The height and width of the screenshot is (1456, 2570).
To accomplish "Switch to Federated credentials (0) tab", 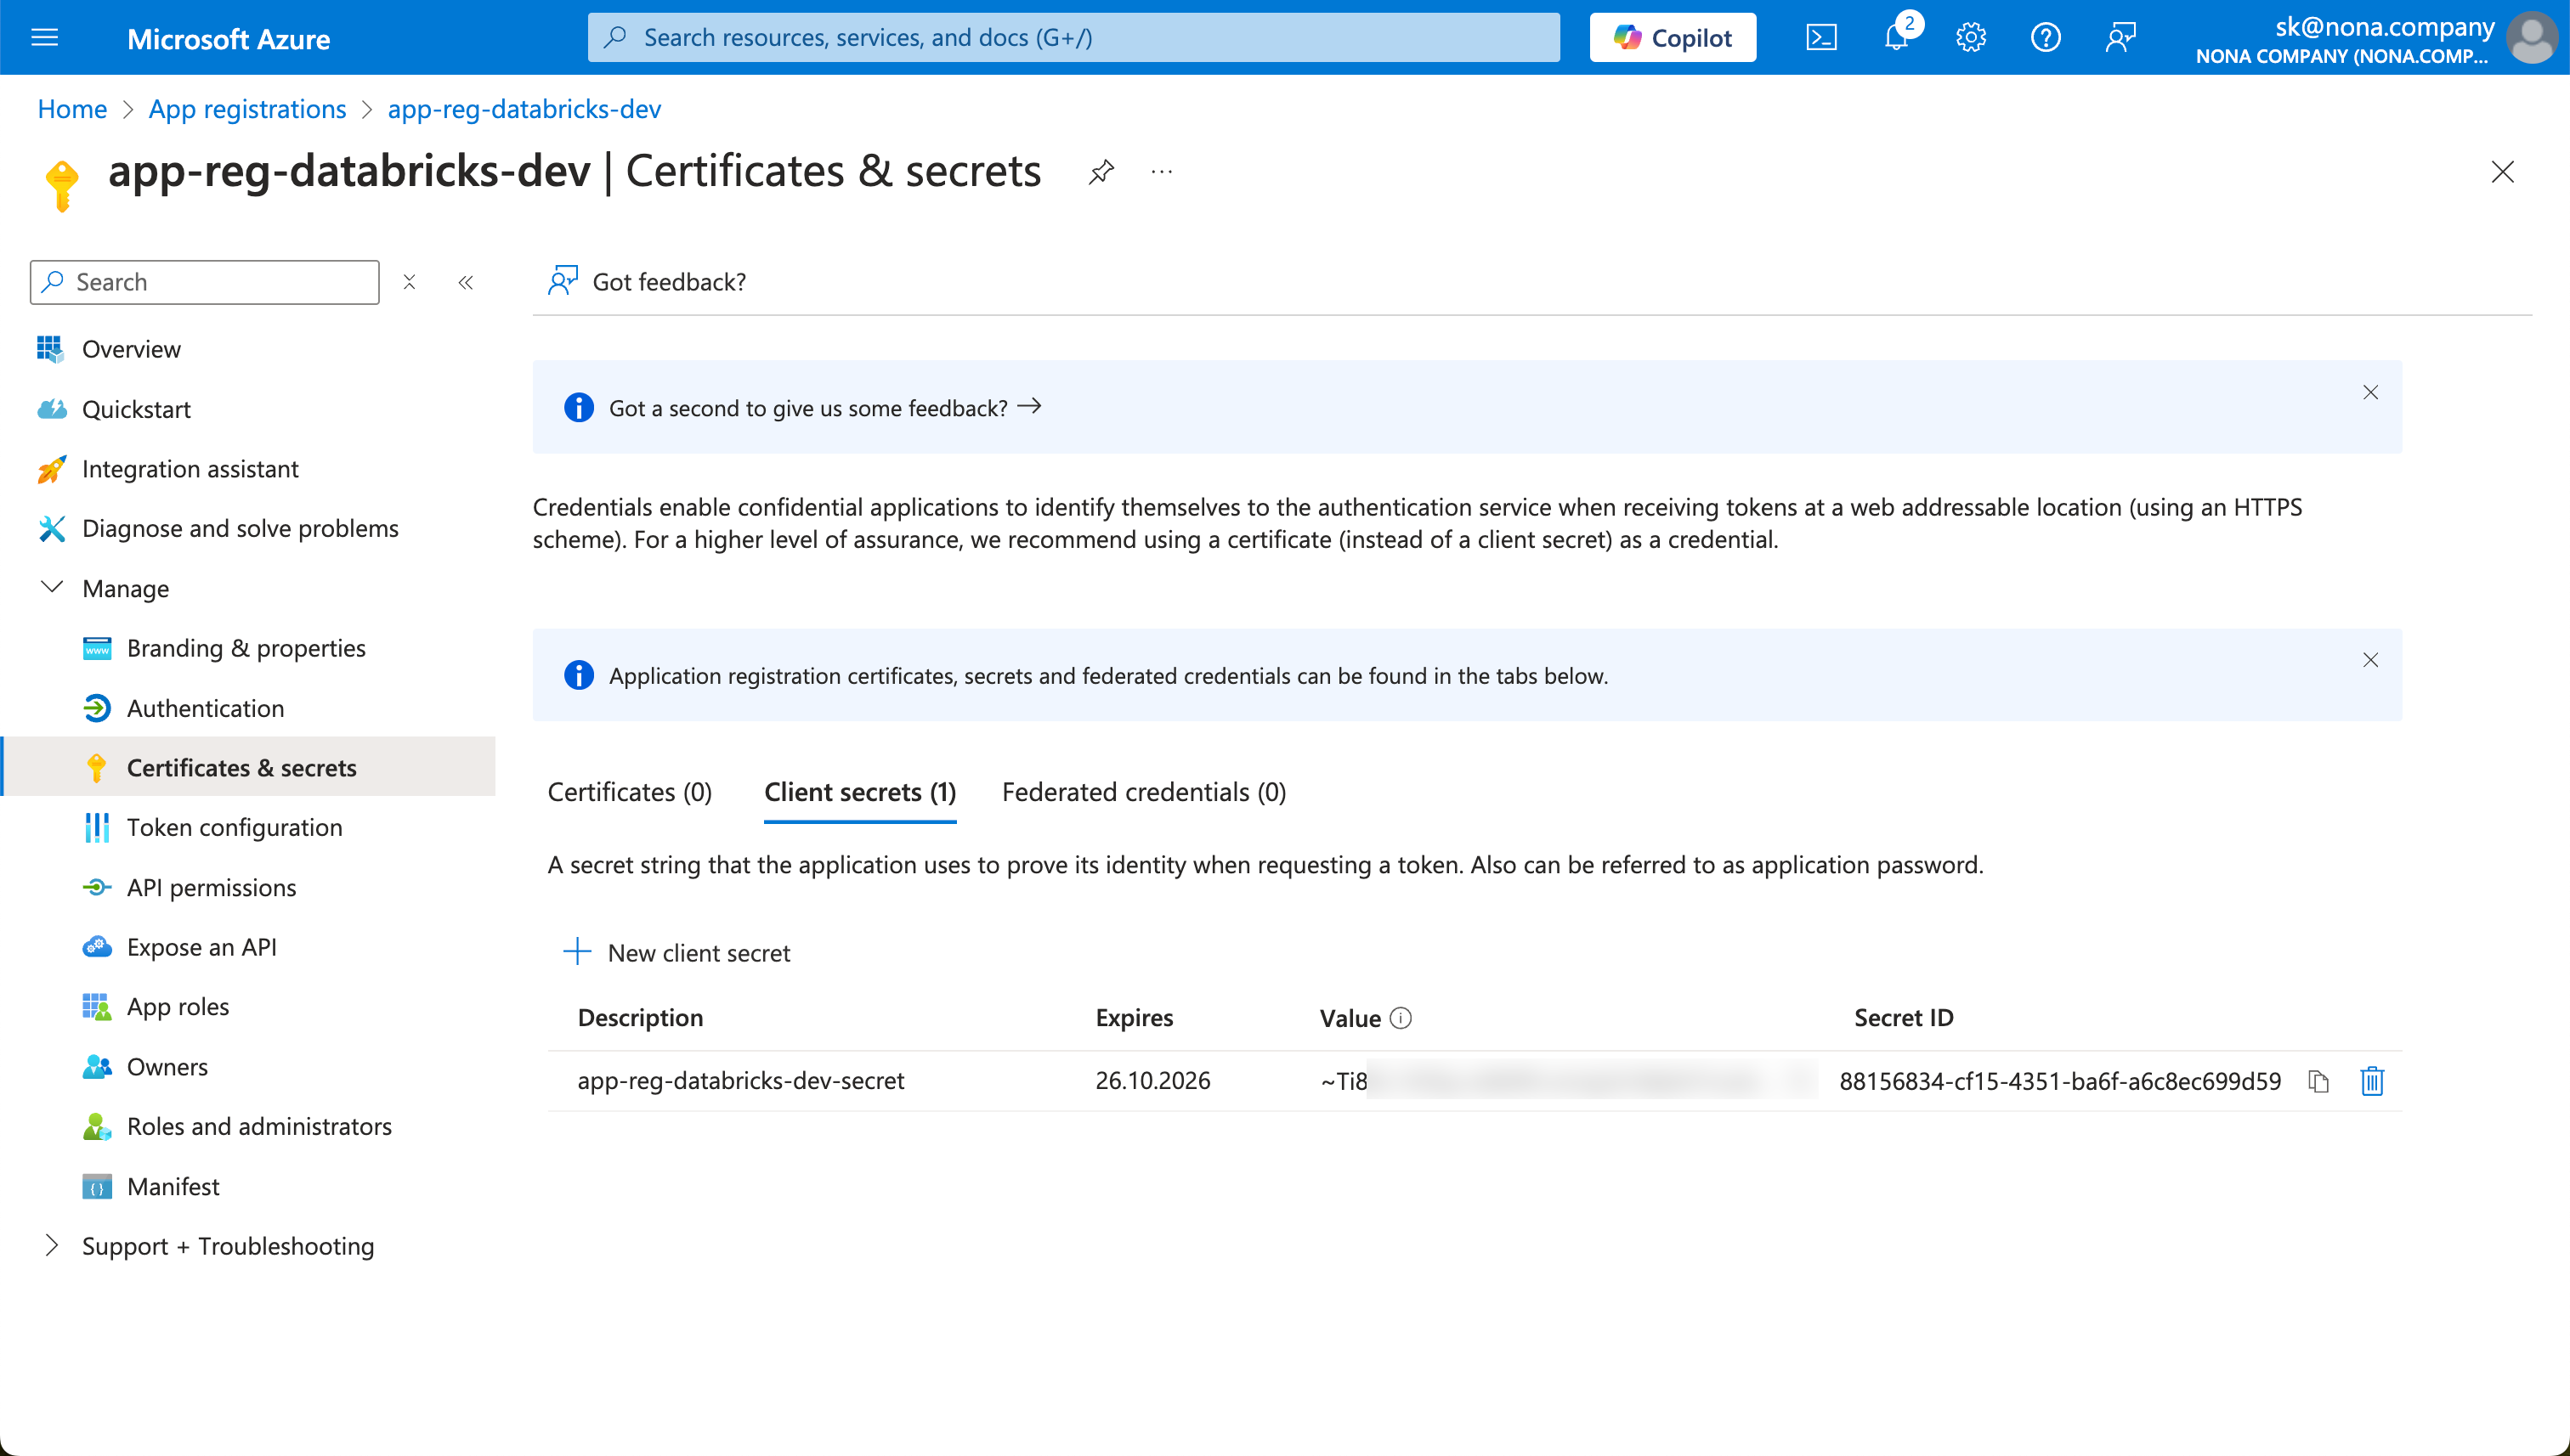I will pos(1143,792).
